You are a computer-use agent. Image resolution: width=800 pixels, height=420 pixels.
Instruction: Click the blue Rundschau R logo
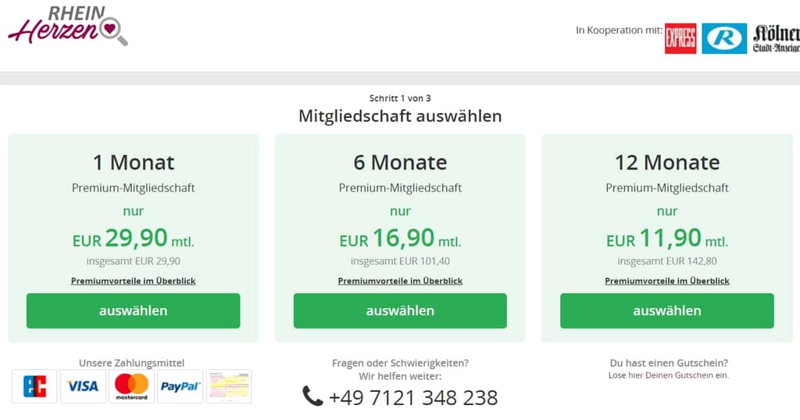tap(723, 38)
